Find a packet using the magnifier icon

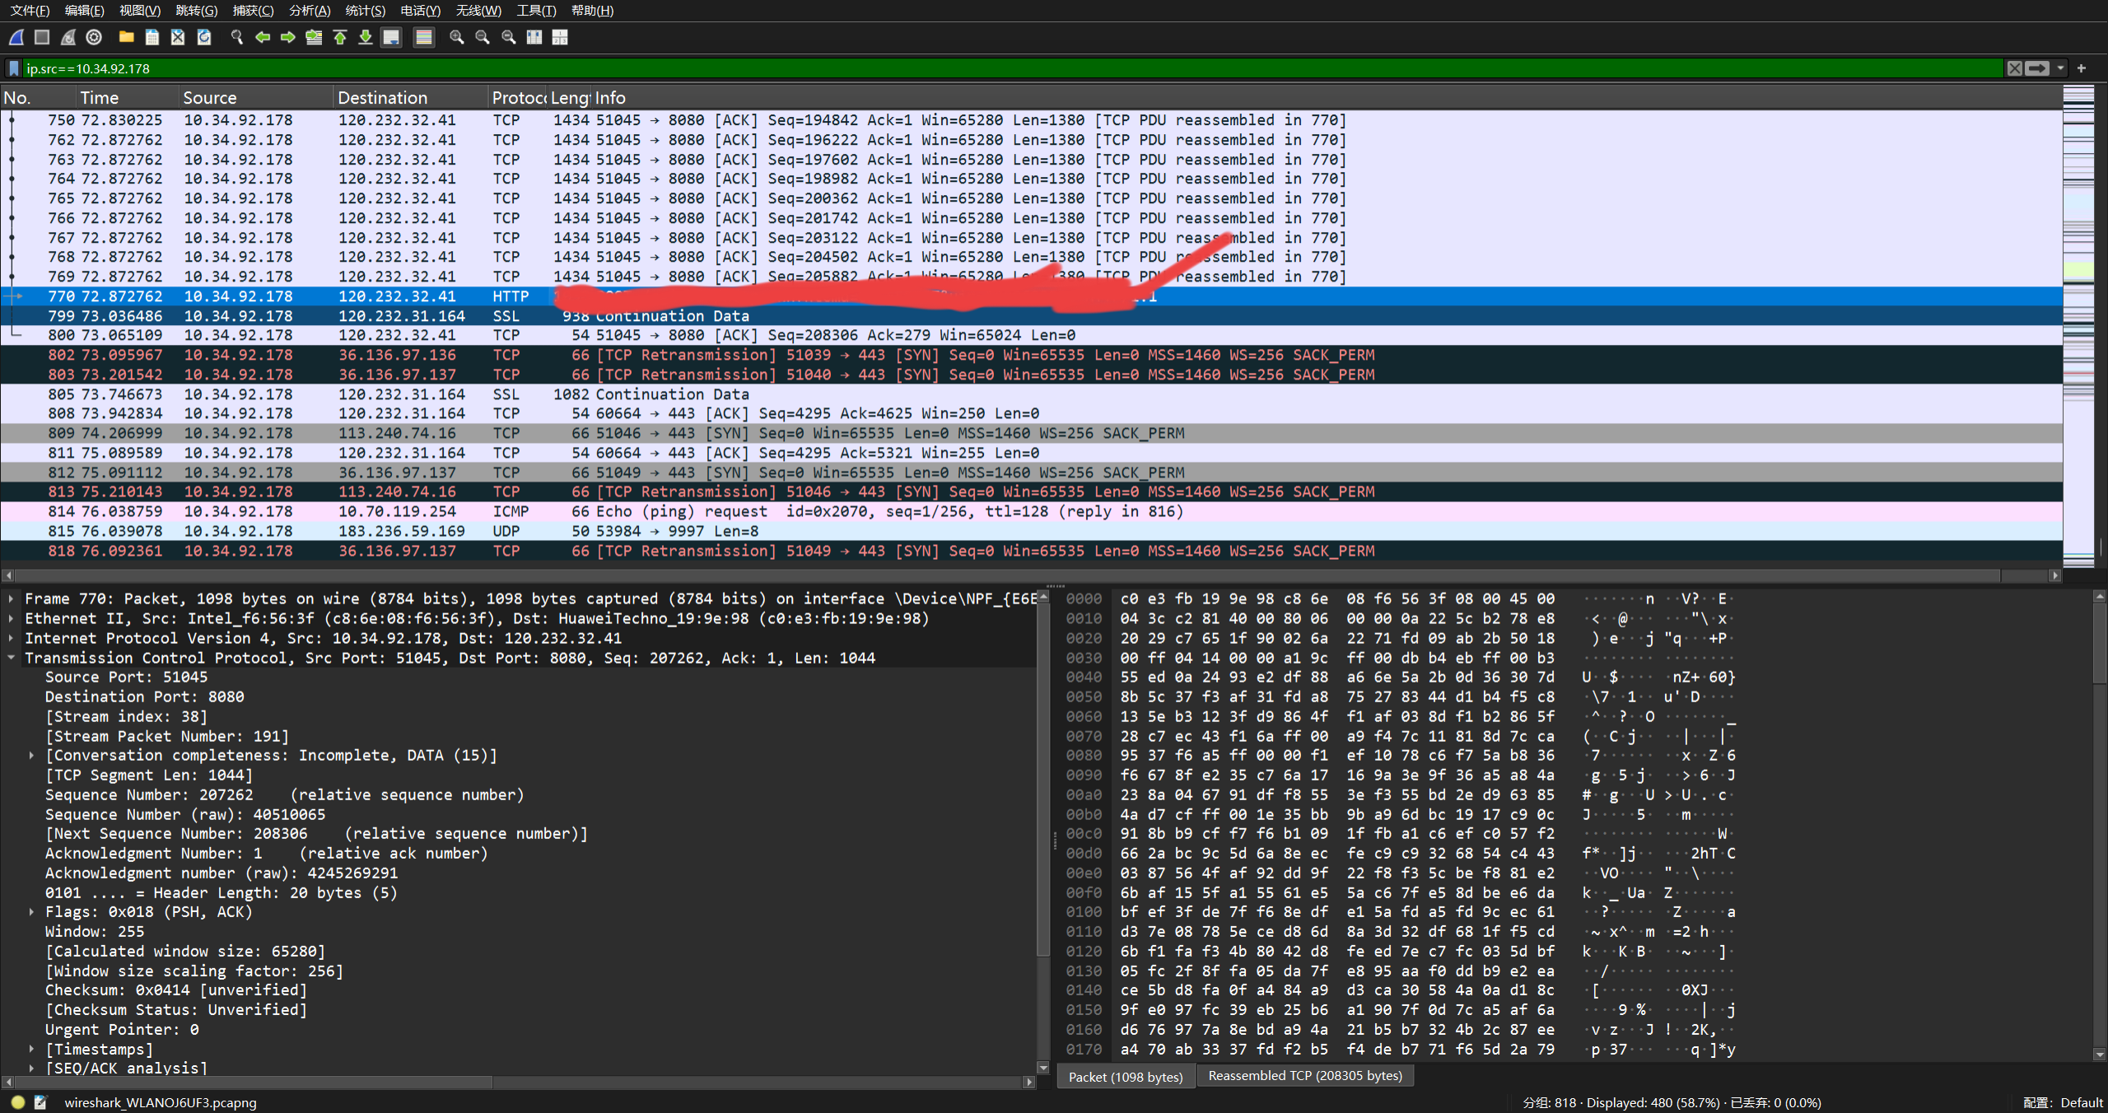coord(236,37)
